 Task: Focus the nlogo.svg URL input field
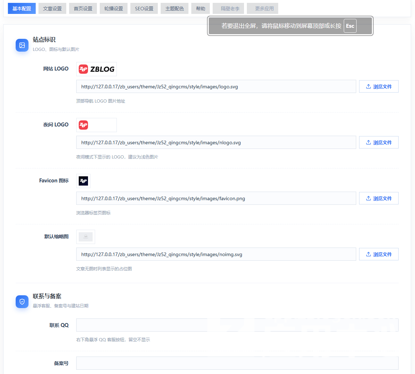pyautogui.click(x=216, y=142)
